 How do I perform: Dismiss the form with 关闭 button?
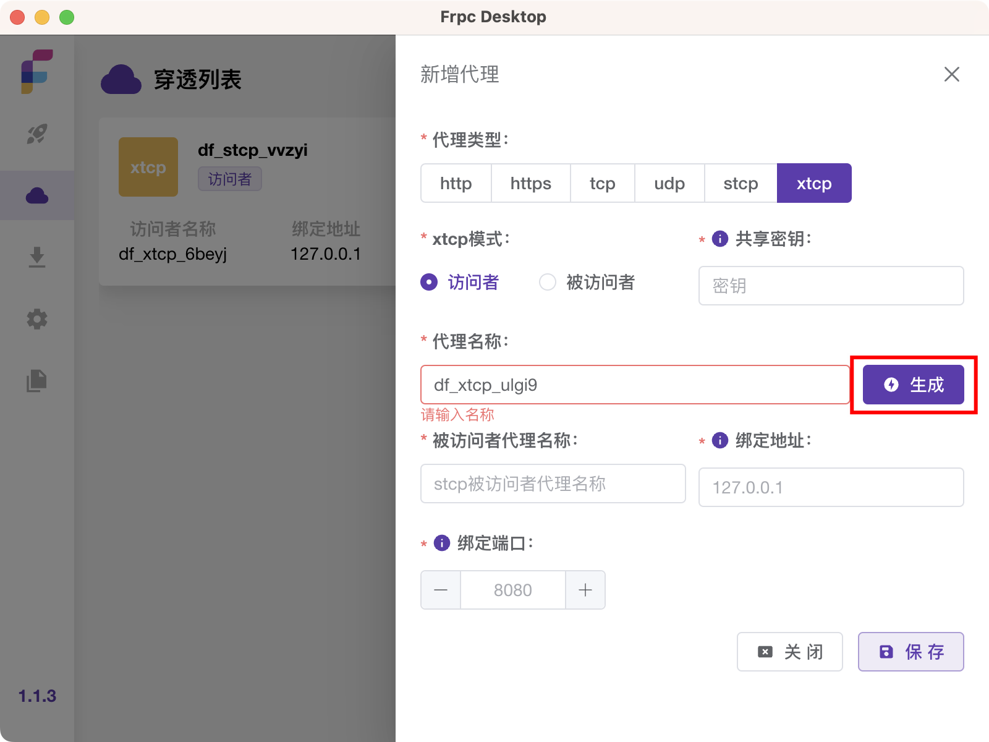(790, 652)
